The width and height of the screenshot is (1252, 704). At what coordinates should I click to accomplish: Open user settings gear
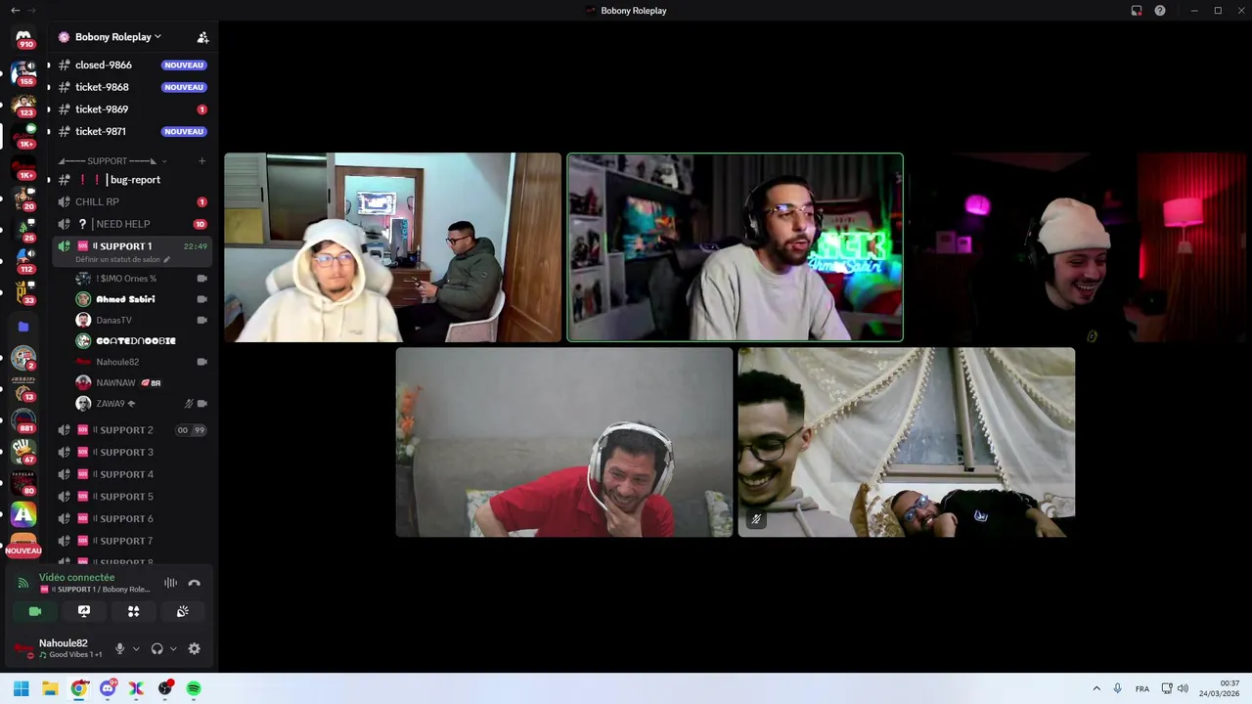click(x=194, y=648)
